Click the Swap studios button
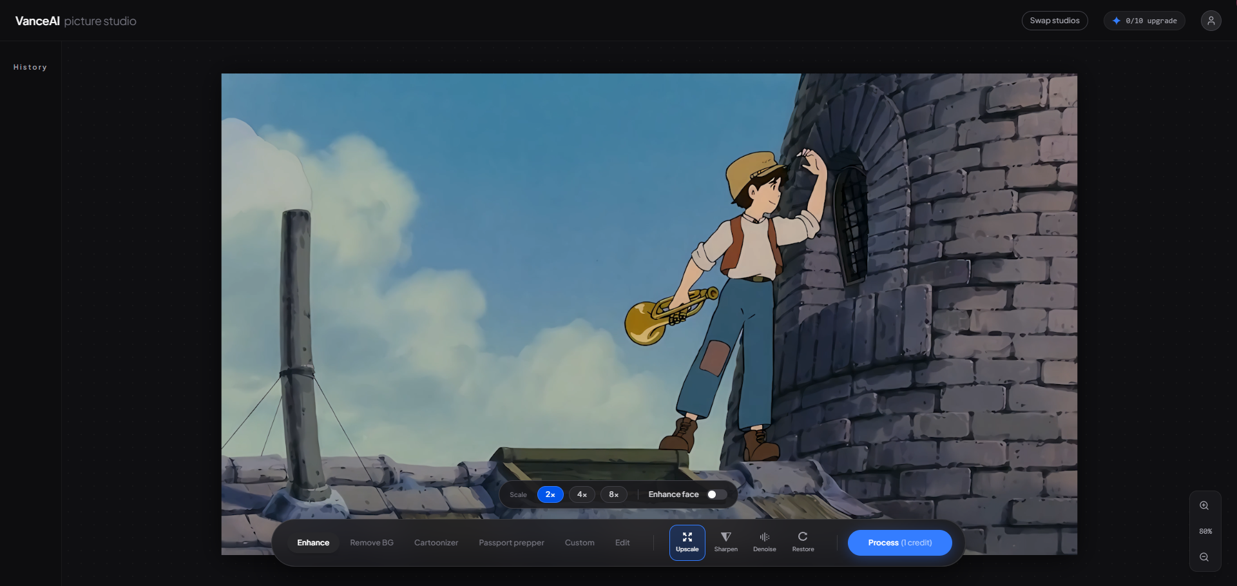Image resolution: width=1237 pixels, height=586 pixels. pos(1055,21)
